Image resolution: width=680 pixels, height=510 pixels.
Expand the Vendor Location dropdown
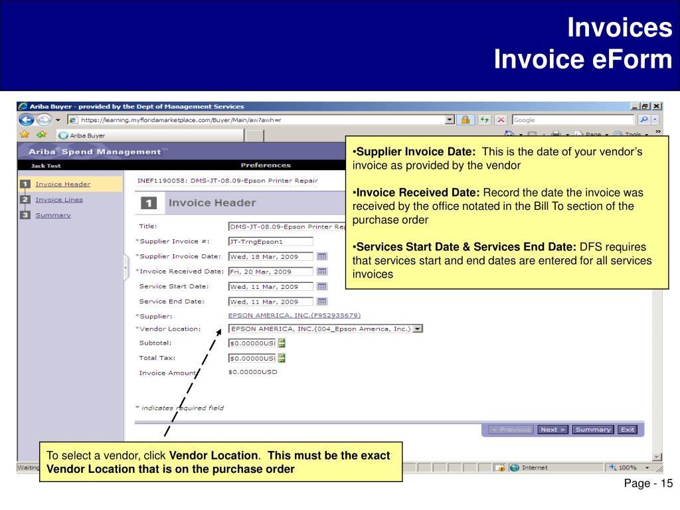[x=418, y=329]
